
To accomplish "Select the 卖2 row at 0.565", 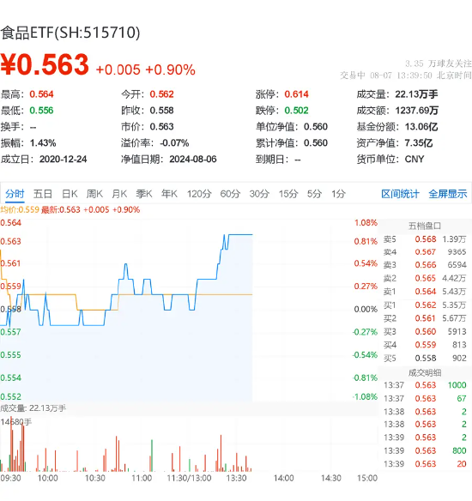I will click(x=425, y=278).
